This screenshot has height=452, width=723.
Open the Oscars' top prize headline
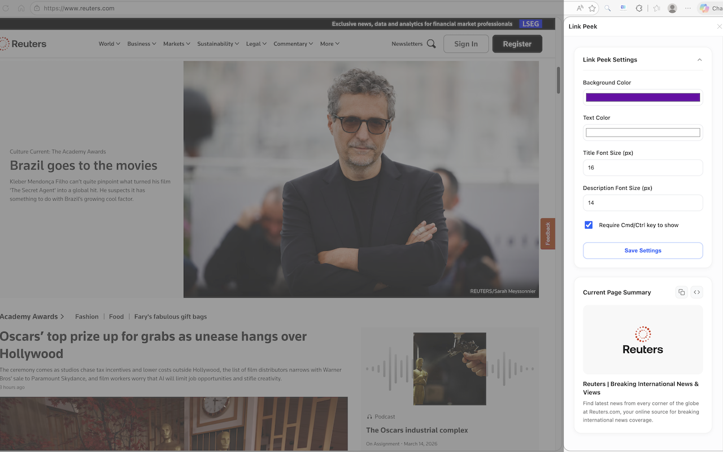(154, 345)
